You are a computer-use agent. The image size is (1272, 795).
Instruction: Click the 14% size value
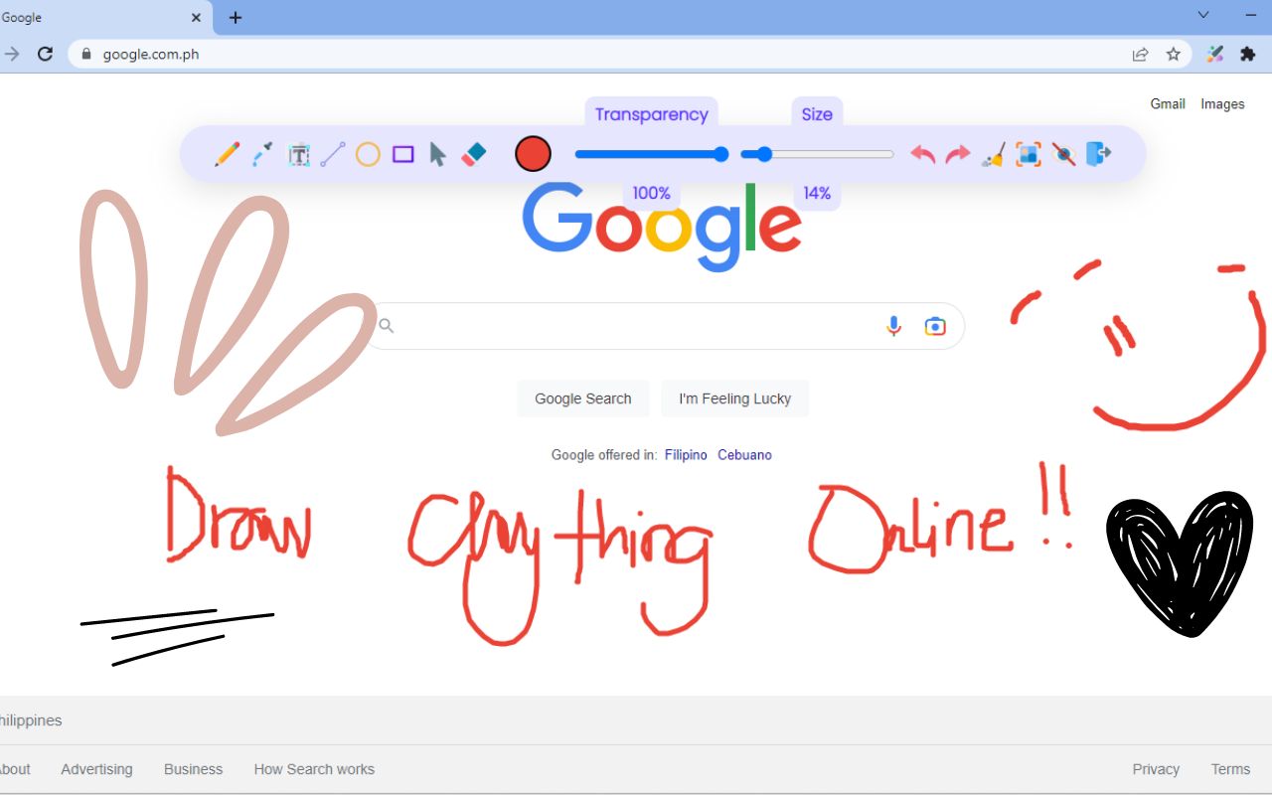(817, 193)
